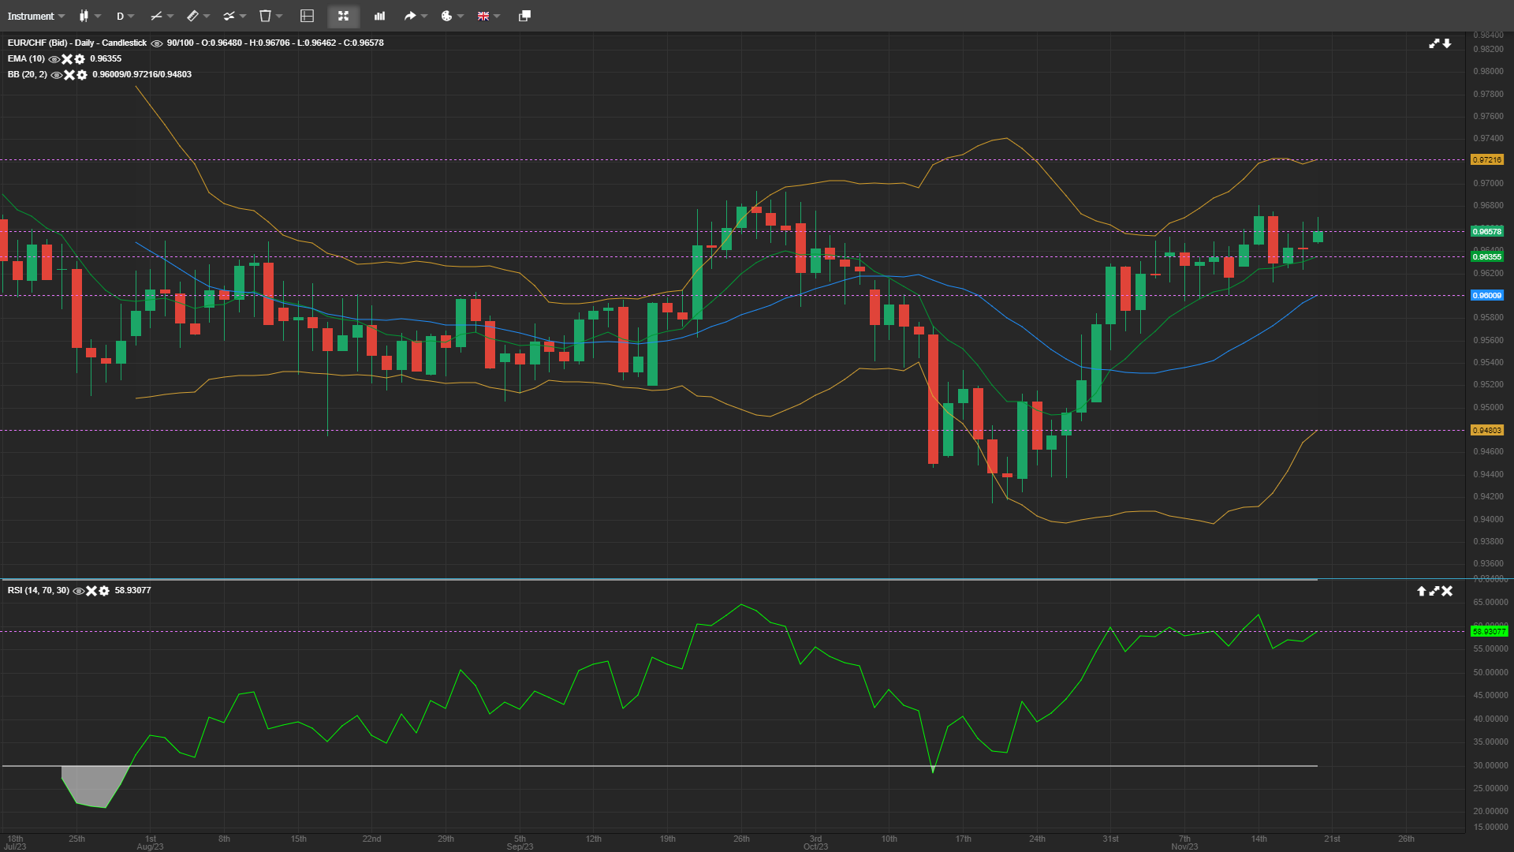Click the share arrow icon

[410, 16]
